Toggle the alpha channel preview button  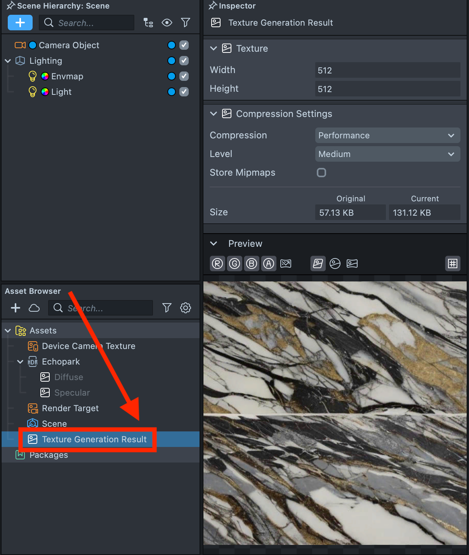(x=269, y=264)
